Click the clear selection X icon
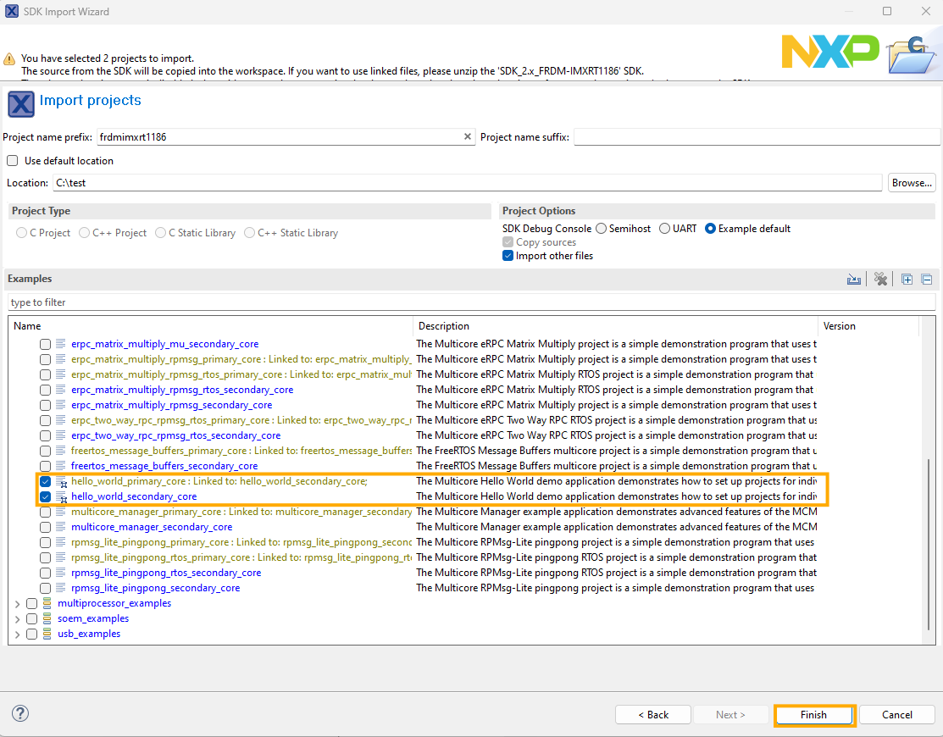Viewport: 943px width, 737px height. pos(880,280)
